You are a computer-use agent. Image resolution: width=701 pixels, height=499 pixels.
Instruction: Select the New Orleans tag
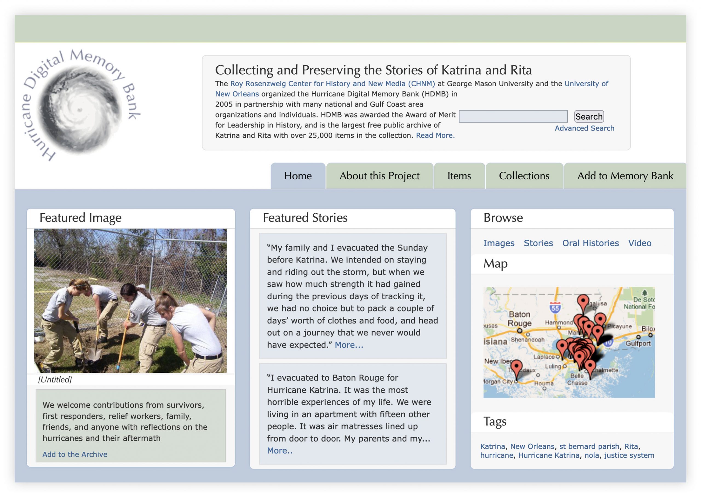532,446
